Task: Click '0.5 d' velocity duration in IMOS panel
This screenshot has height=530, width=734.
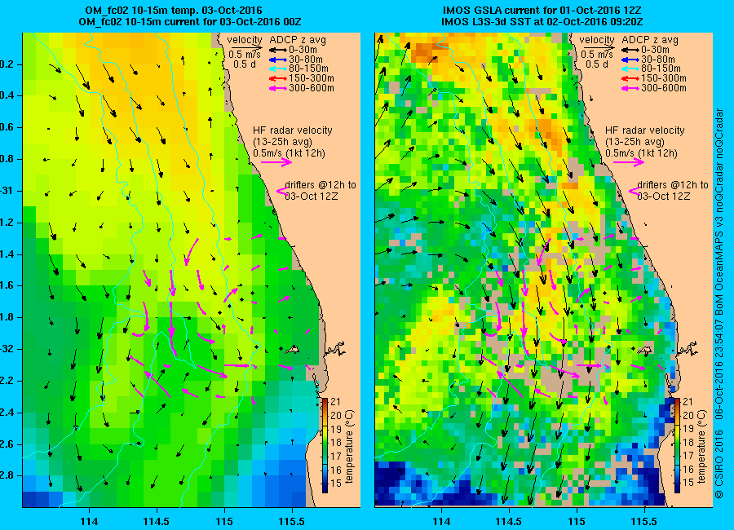Action: click(597, 64)
